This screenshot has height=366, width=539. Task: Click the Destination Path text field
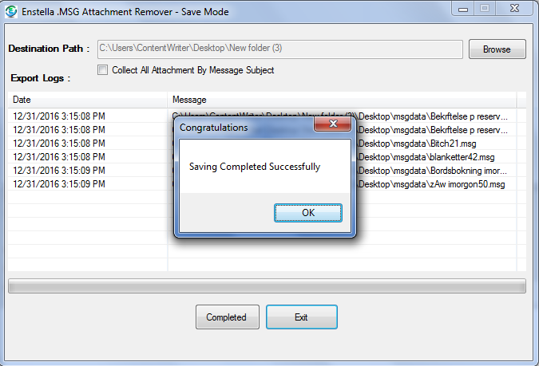click(279, 49)
